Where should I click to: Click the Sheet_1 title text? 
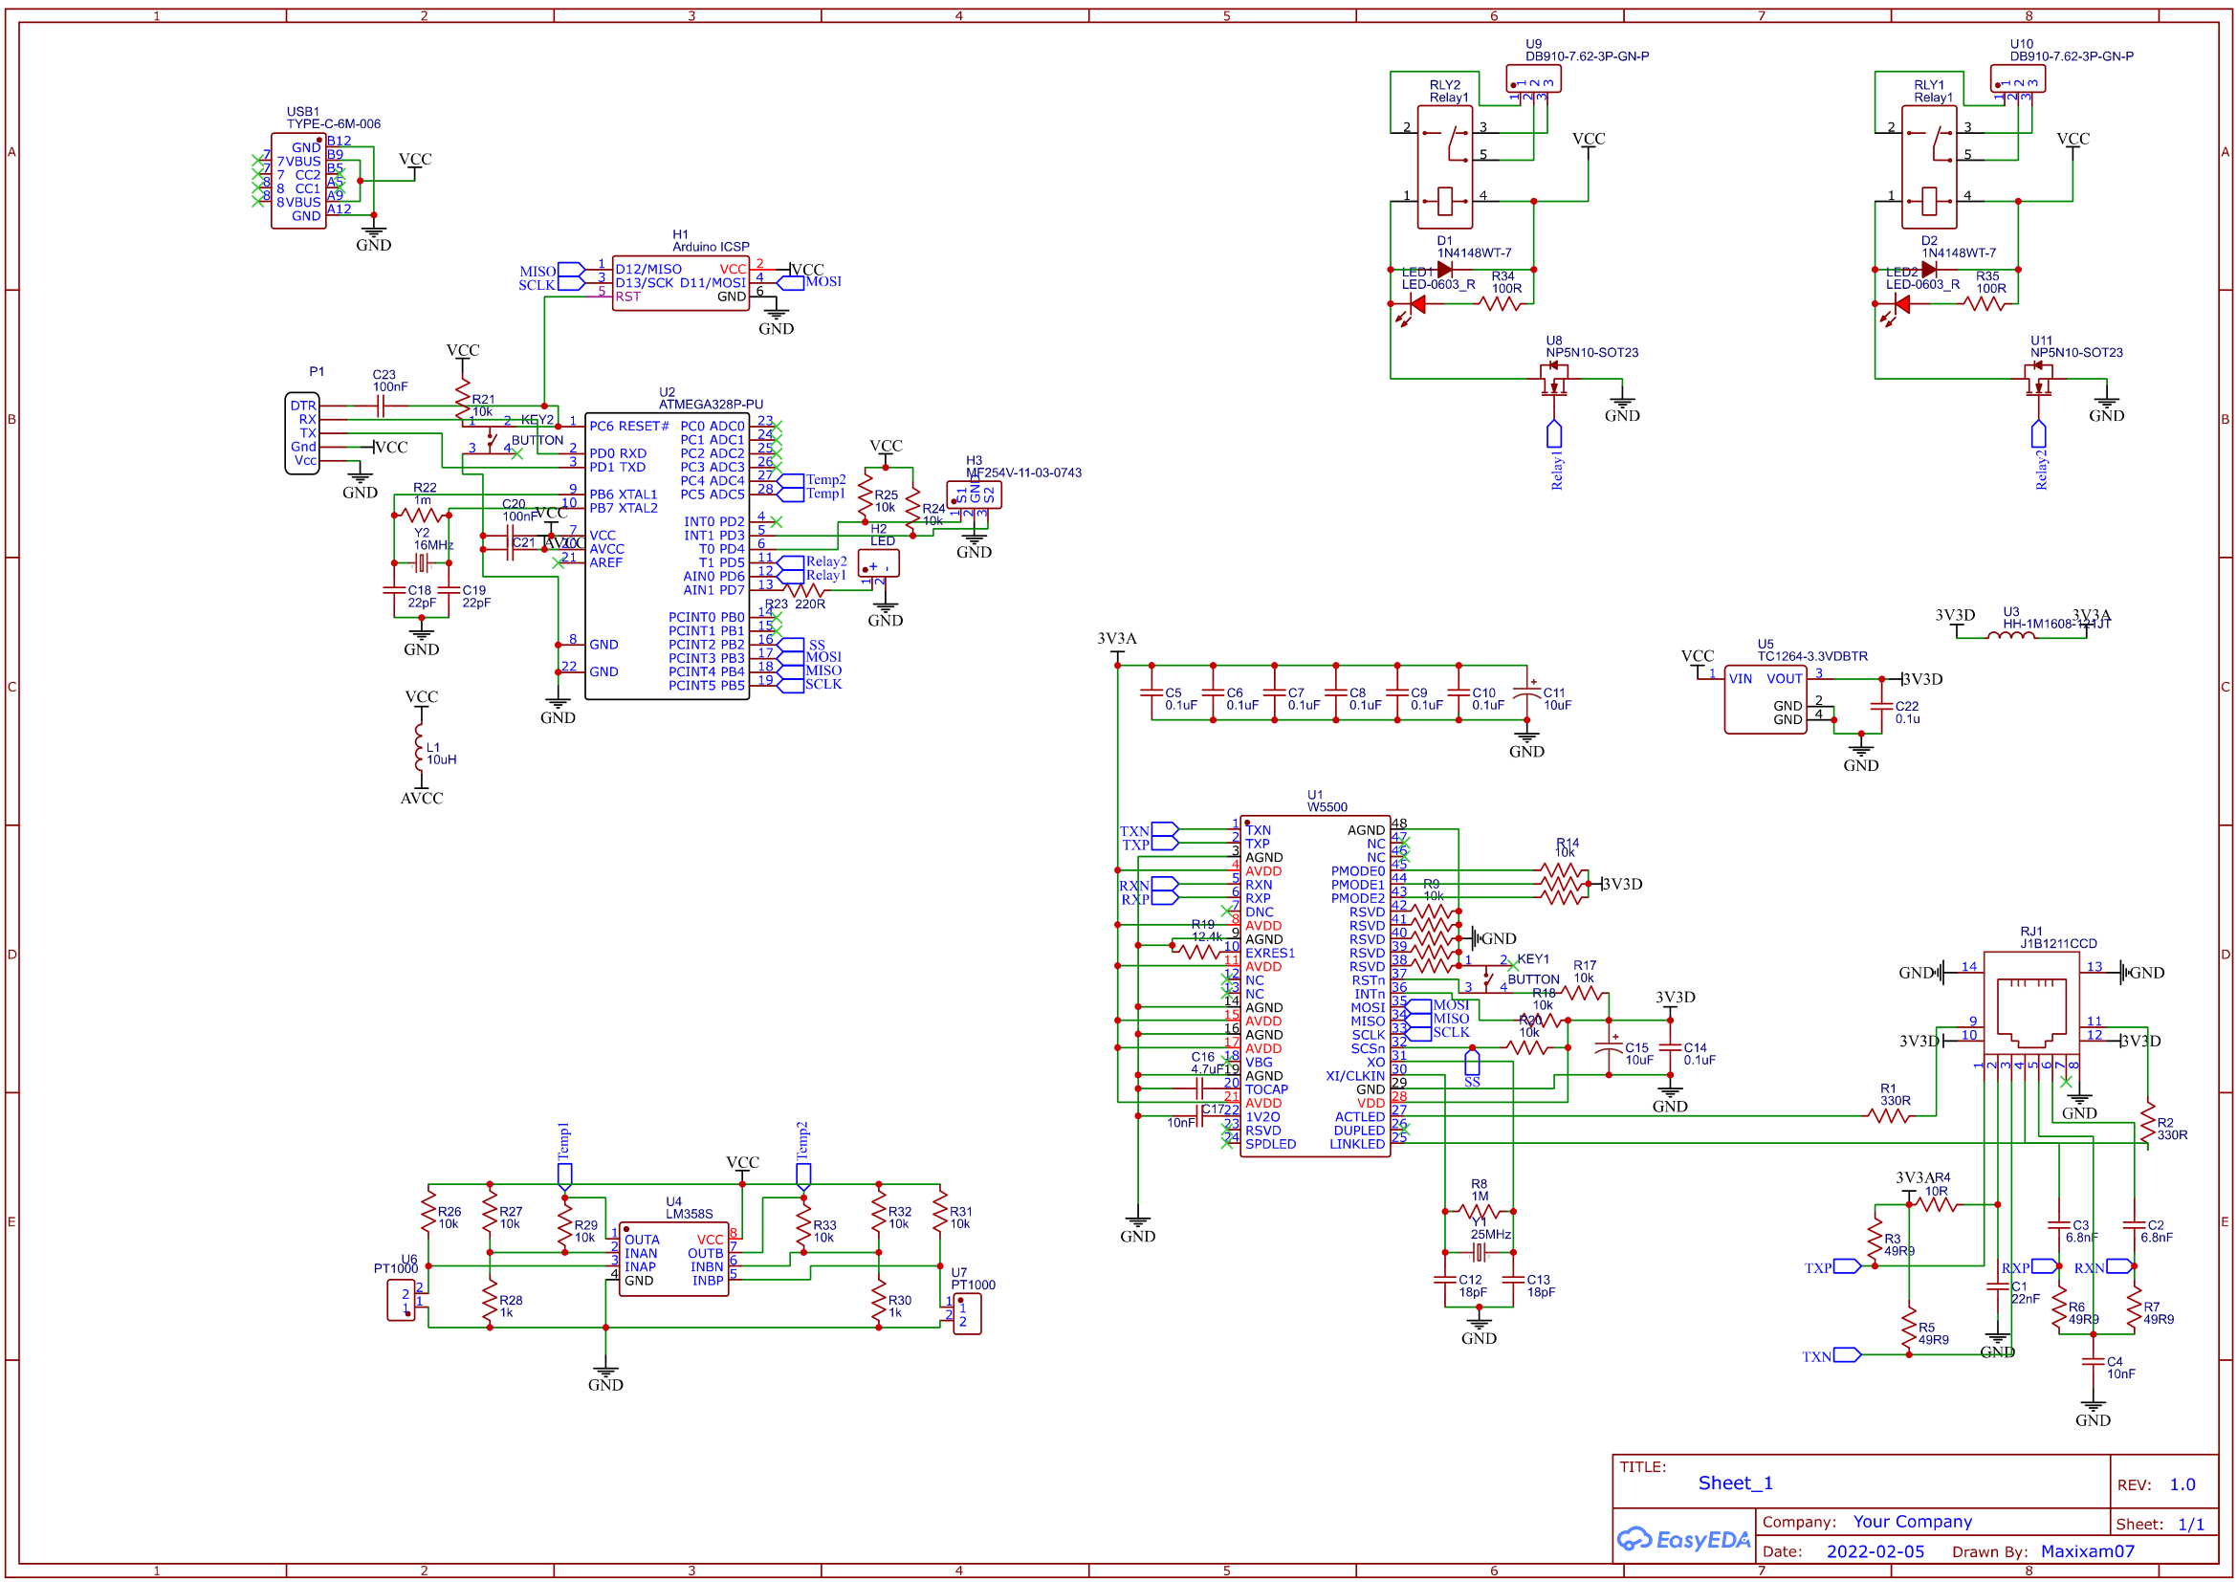1735,1483
